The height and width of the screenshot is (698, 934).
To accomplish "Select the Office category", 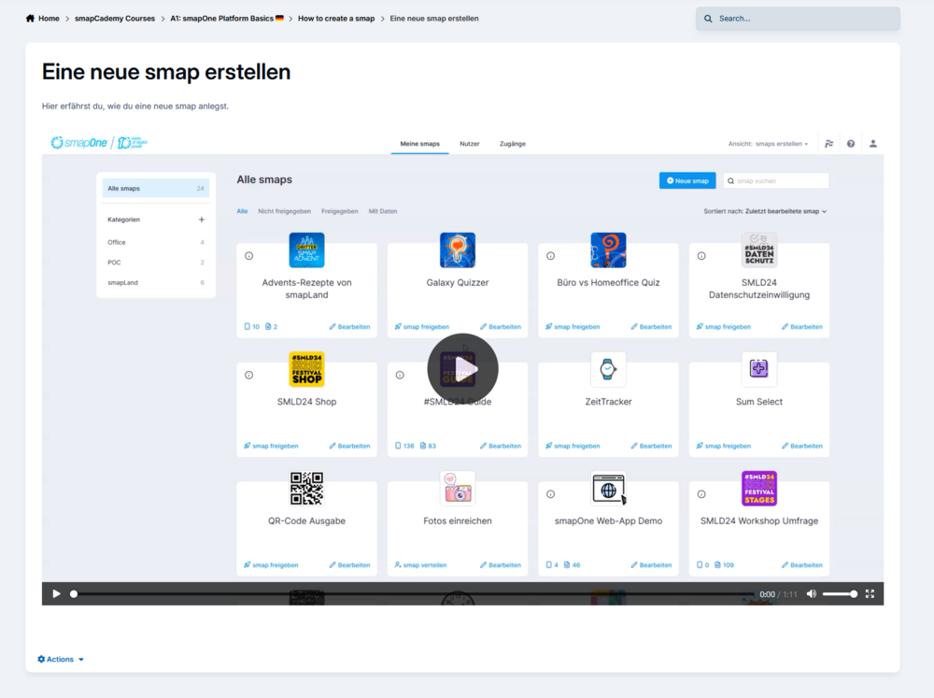I will point(155,242).
